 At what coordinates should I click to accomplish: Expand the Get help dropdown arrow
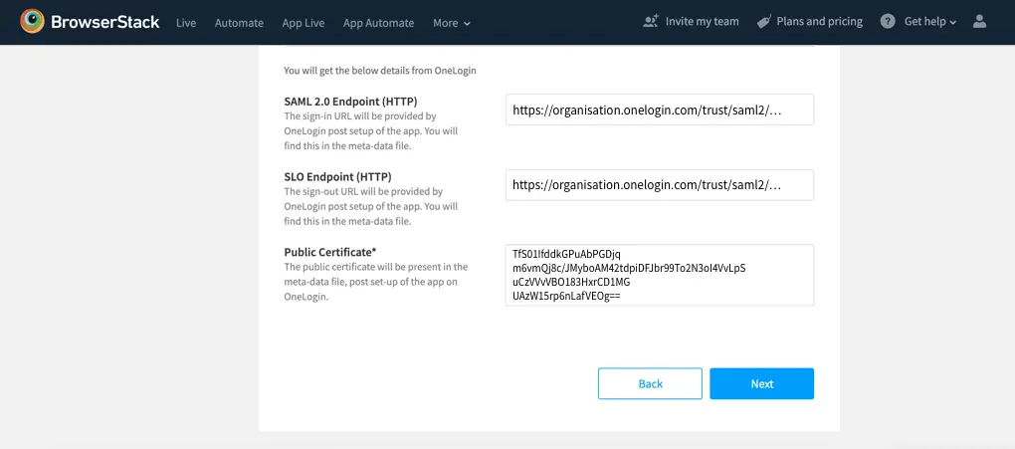pos(952,22)
